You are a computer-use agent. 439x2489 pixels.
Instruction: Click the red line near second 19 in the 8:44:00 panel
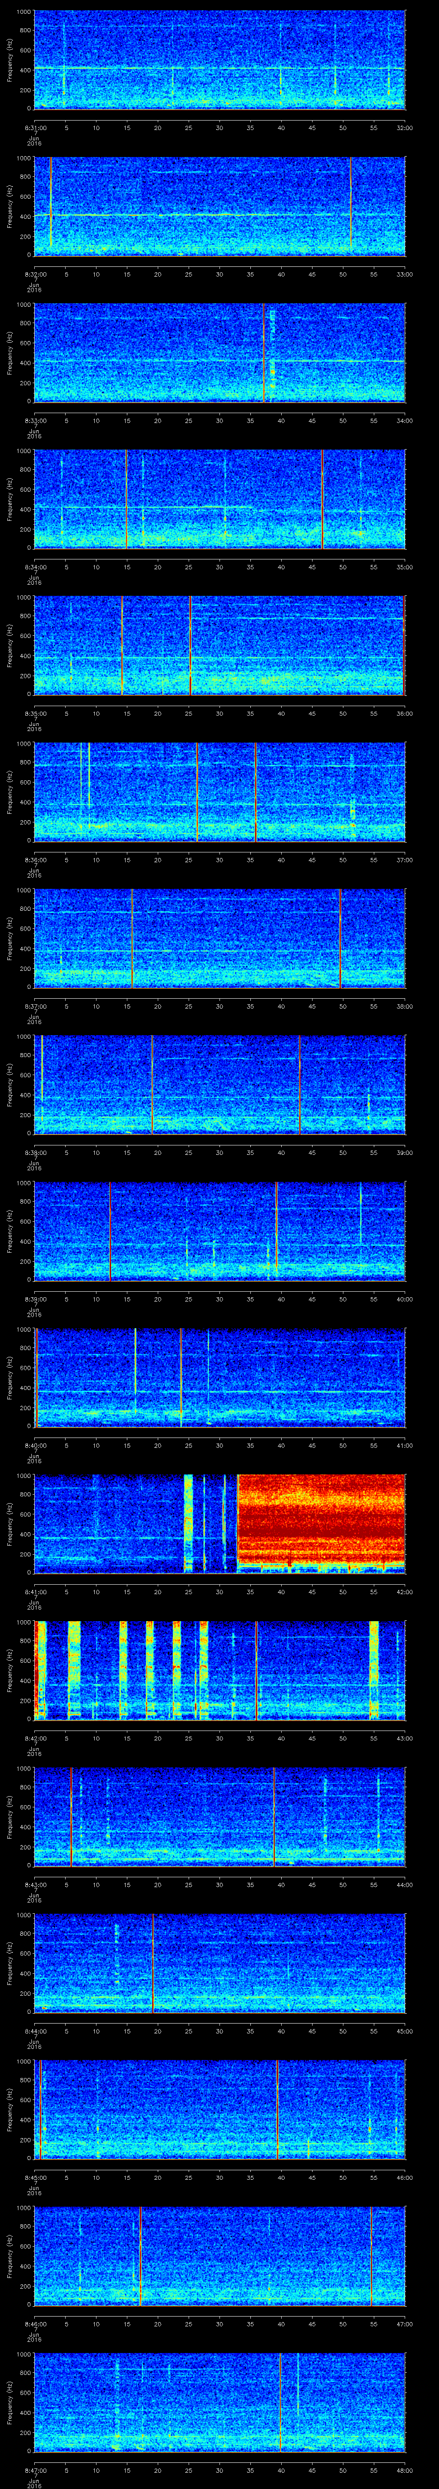pos(153,1961)
